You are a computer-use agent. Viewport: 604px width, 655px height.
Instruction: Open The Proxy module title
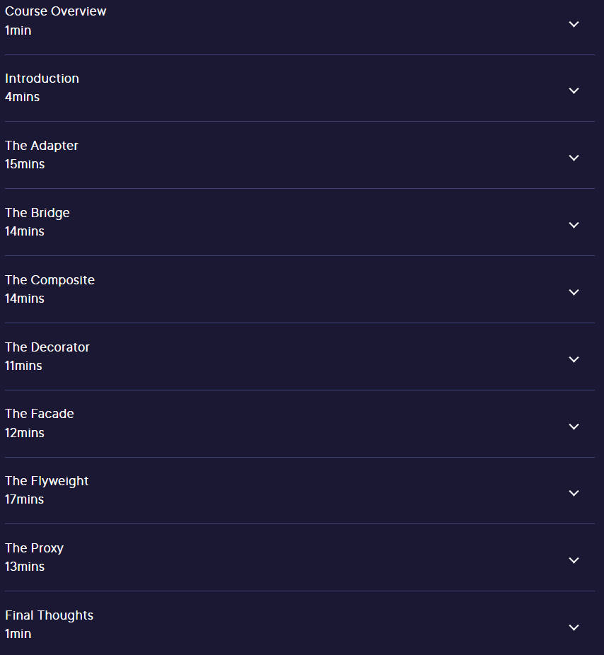point(34,548)
